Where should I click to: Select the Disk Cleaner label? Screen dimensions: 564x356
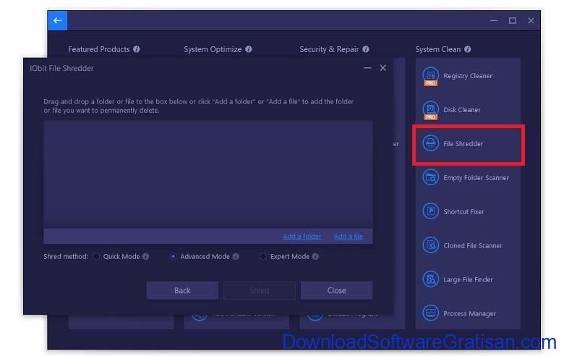[x=462, y=110]
